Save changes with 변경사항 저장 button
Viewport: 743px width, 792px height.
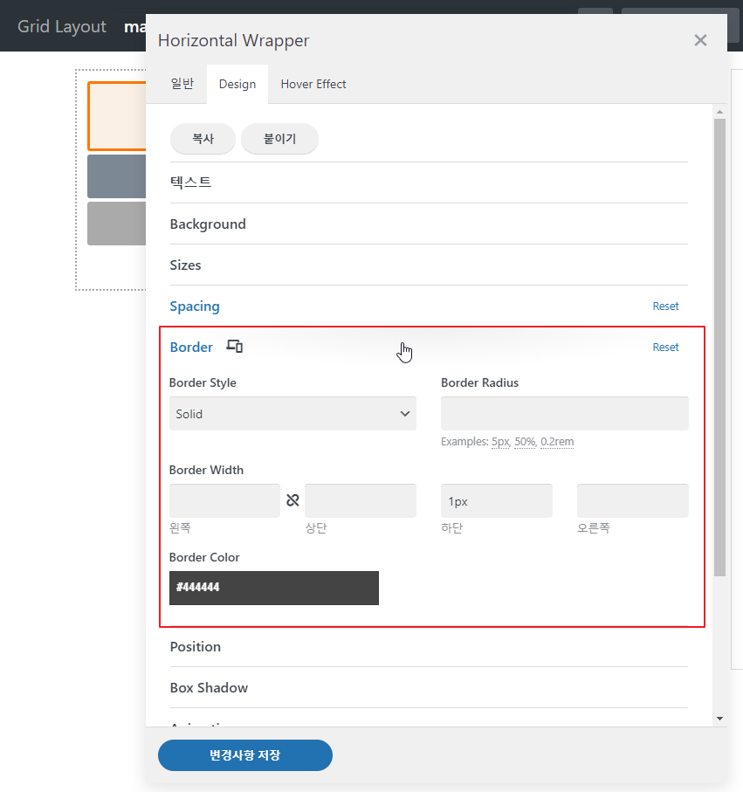tap(245, 755)
